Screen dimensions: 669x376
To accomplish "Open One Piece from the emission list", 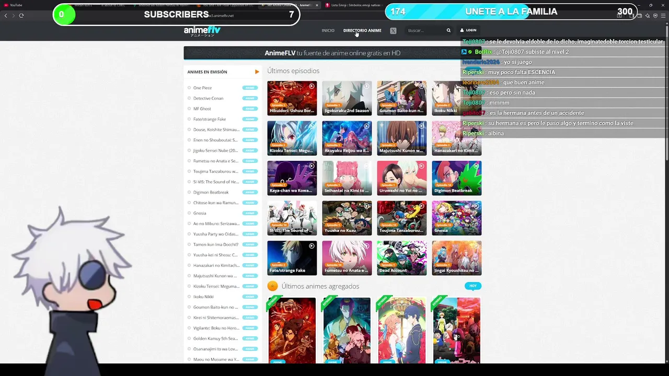I will click(203, 88).
